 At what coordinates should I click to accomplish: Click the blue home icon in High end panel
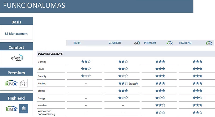(24, 109)
